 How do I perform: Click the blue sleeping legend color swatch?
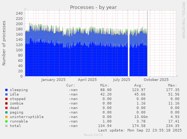coord(6,90)
